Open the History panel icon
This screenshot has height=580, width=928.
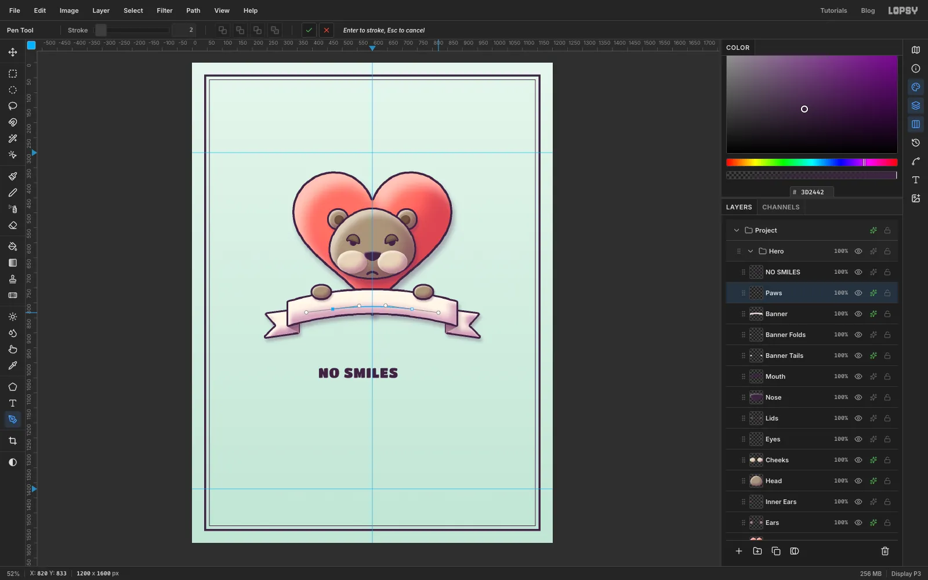(x=916, y=143)
